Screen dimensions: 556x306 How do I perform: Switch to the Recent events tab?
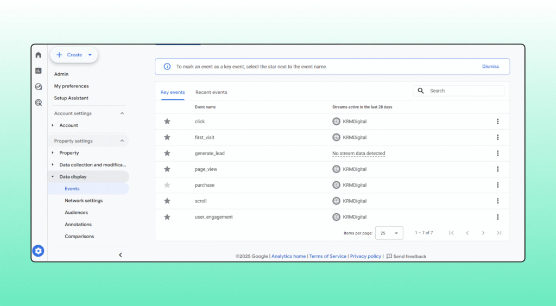[x=211, y=92]
